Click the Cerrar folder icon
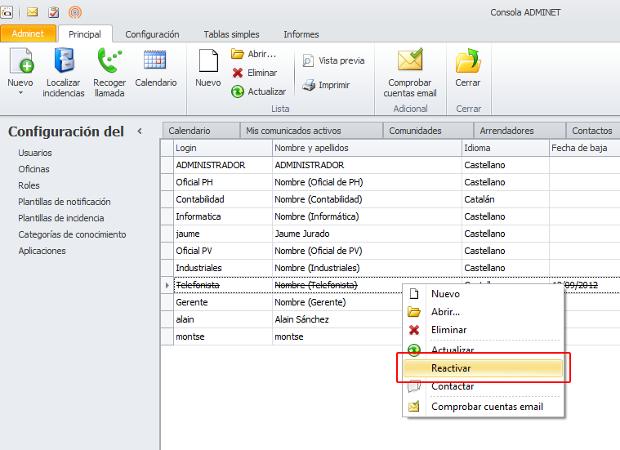This screenshot has width=620, height=450. [x=468, y=62]
